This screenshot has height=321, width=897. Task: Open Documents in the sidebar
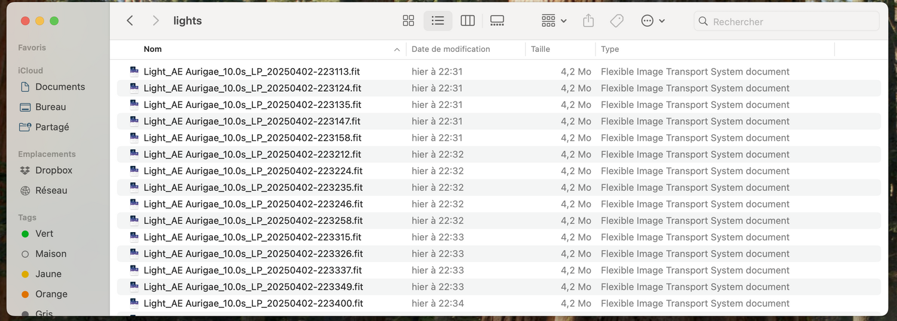pos(60,87)
